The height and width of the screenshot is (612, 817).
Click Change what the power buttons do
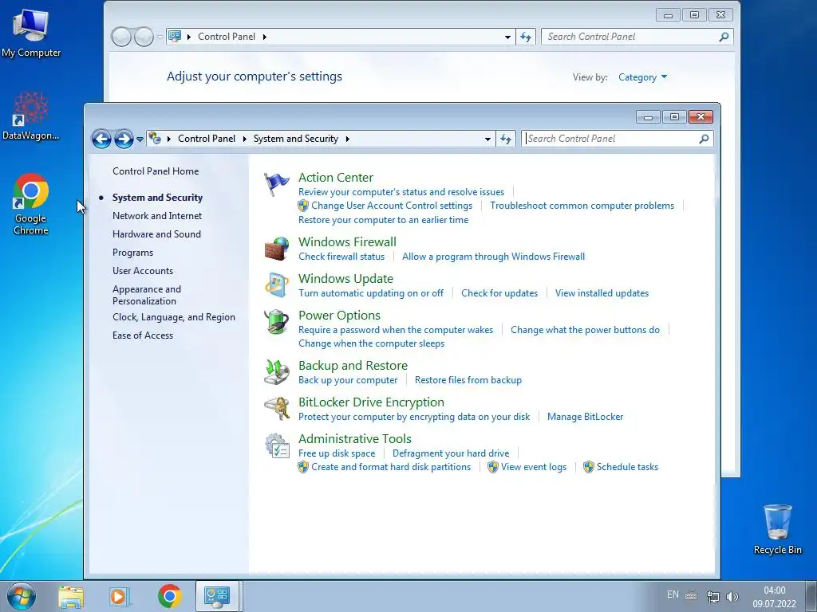(x=585, y=330)
